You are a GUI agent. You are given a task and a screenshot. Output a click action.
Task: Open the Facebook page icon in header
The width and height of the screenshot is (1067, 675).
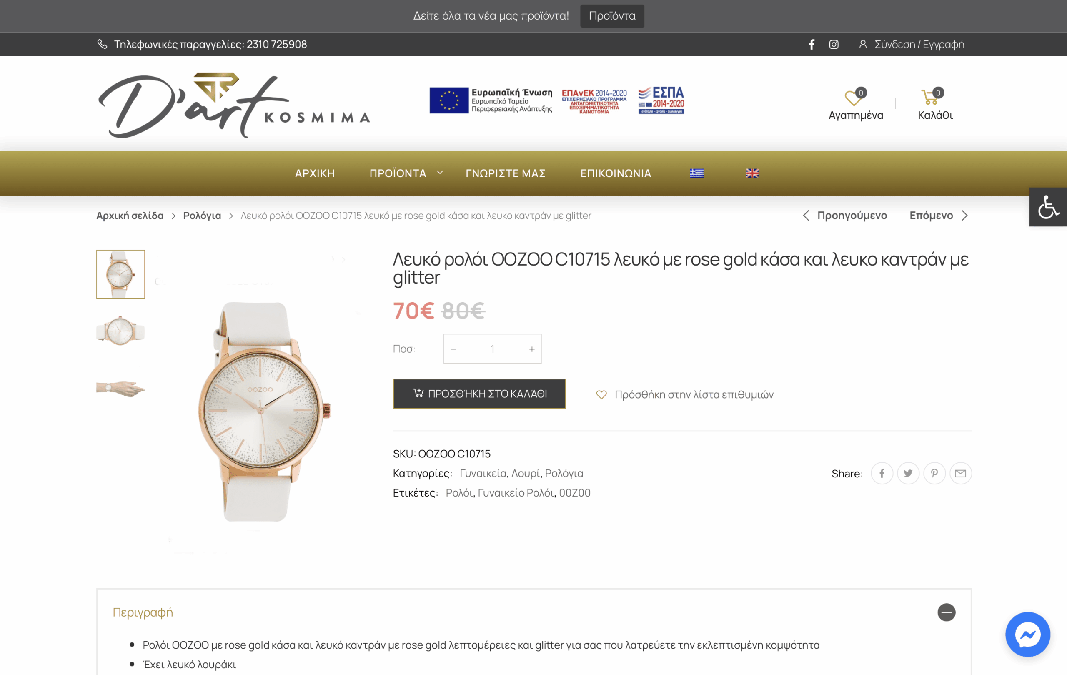[x=812, y=44]
